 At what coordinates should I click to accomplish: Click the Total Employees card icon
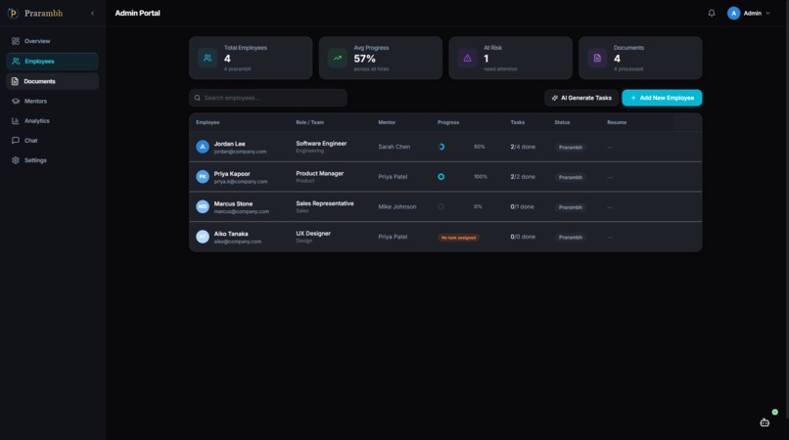[208, 58]
